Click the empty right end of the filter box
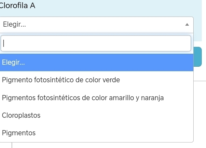 pyautogui.click(x=176, y=43)
